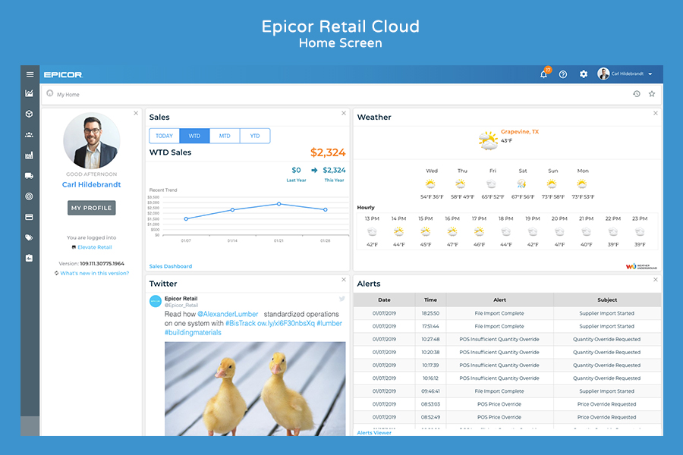This screenshot has width=683, height=455.
Task: Open the Alerts Viewer link
Action: pos(374,432)
